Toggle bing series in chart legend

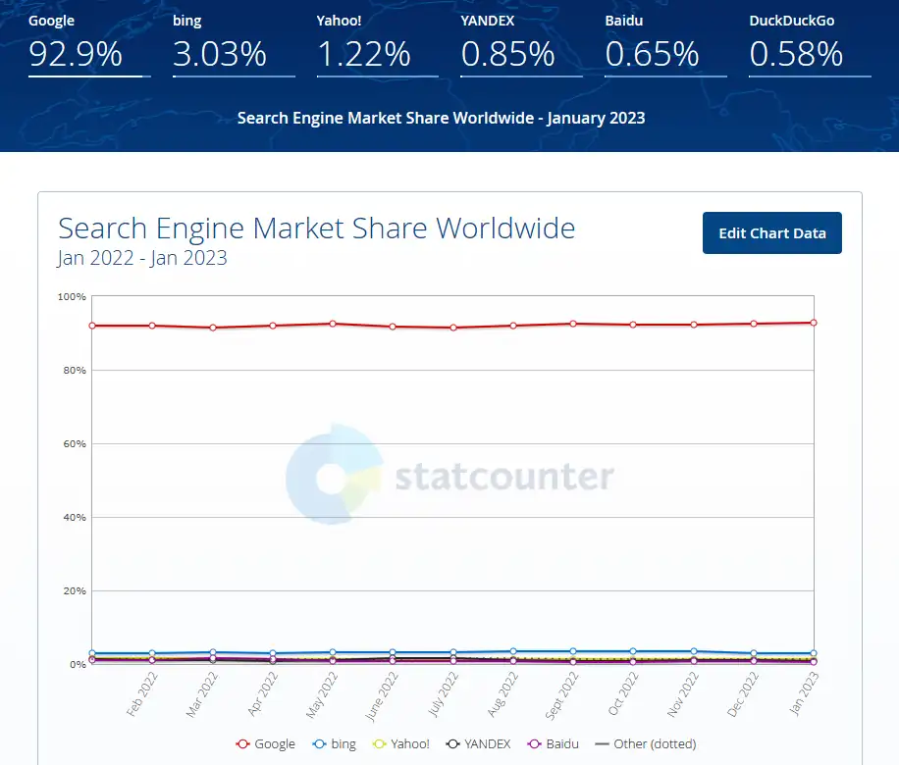(x=335, y=743)
